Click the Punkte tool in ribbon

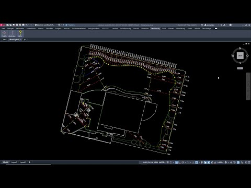4,33
